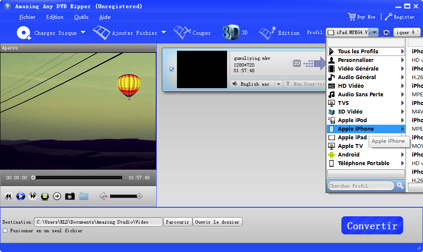Image resolution: width=423 pixels, height=252 pixels.
Task: Open the Edition effects tool
Action: click(x=279, y=33)
